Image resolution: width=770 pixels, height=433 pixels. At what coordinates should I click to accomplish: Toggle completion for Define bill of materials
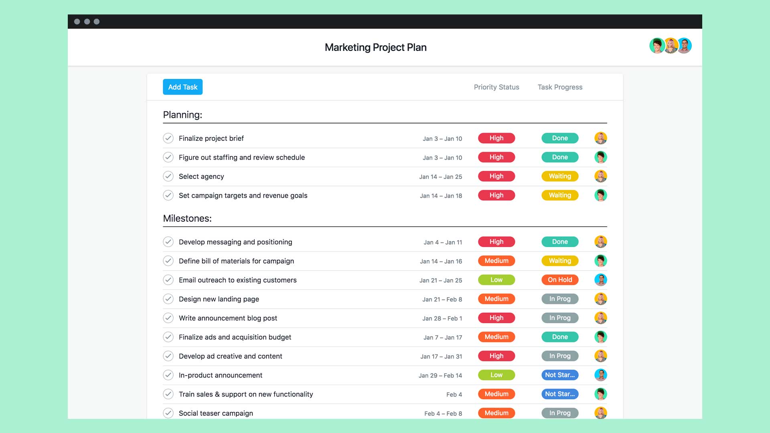(168, 261)
